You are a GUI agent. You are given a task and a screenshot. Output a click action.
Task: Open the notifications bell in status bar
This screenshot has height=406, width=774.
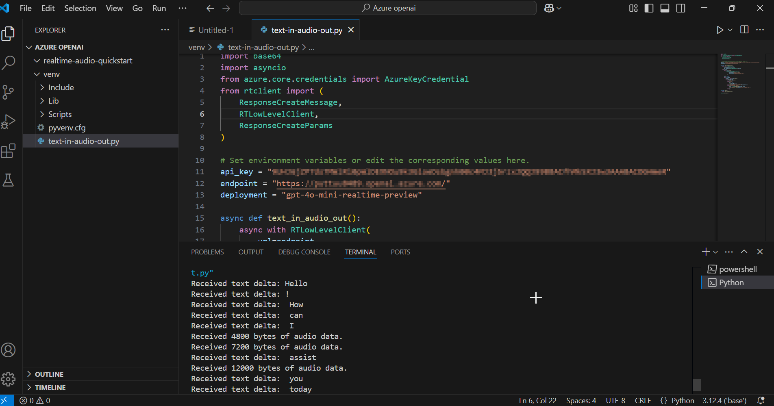coord(761,400)
